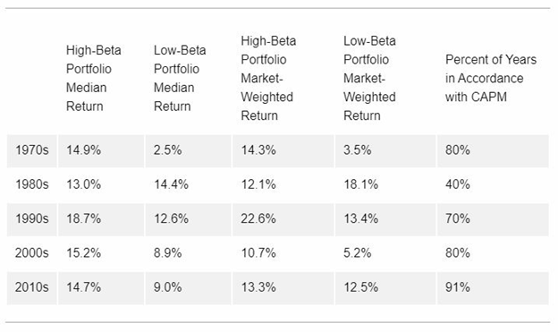The height and width of the screenshot is (332, 558).
Task: Click the 5.2% cell in 2000s row
Action: [358, 253]
